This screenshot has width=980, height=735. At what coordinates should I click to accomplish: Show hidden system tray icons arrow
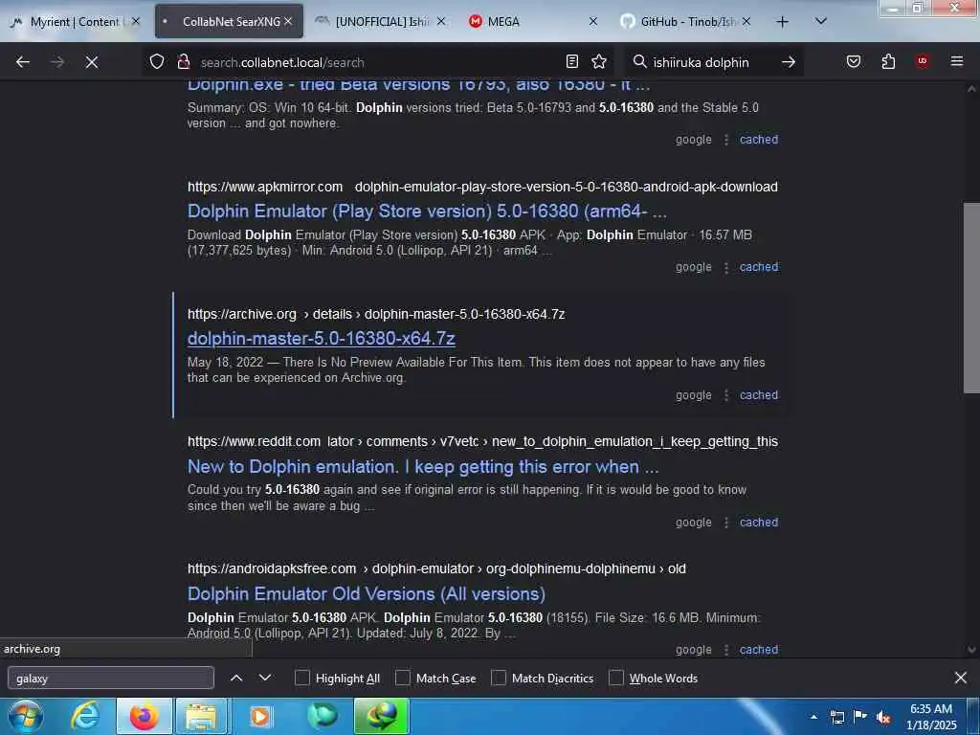pyautogui.click(x=813, y=717)
